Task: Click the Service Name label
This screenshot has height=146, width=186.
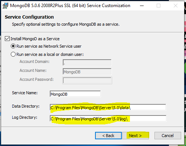Action: coord(25,93)
